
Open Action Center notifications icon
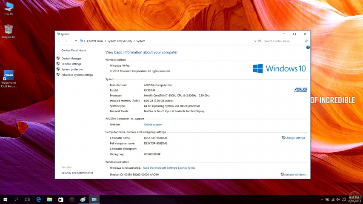tap(343, 200)
